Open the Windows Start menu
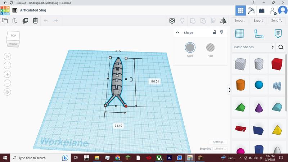288x162 pixels. (x=5, y=158)
